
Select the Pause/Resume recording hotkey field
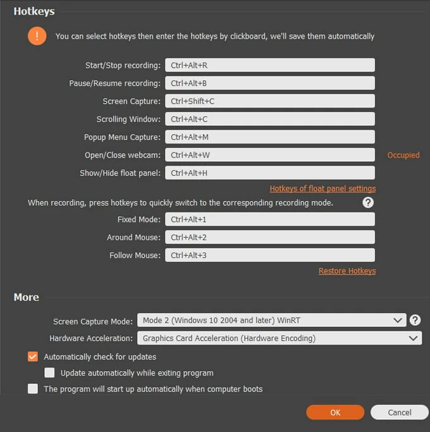click(x=269, y=83)
